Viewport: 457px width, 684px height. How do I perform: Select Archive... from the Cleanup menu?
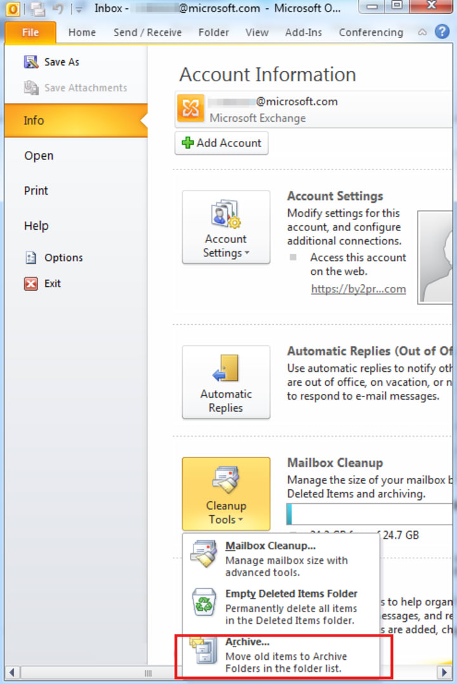(281, 654)
